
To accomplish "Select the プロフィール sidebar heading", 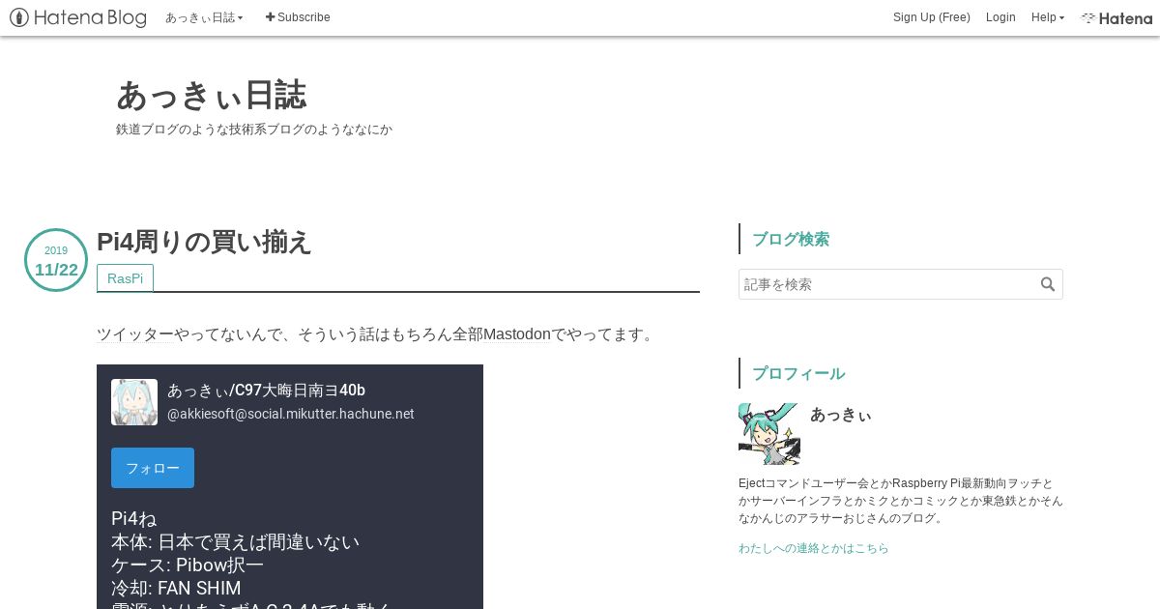I will (x=798, y=373).
